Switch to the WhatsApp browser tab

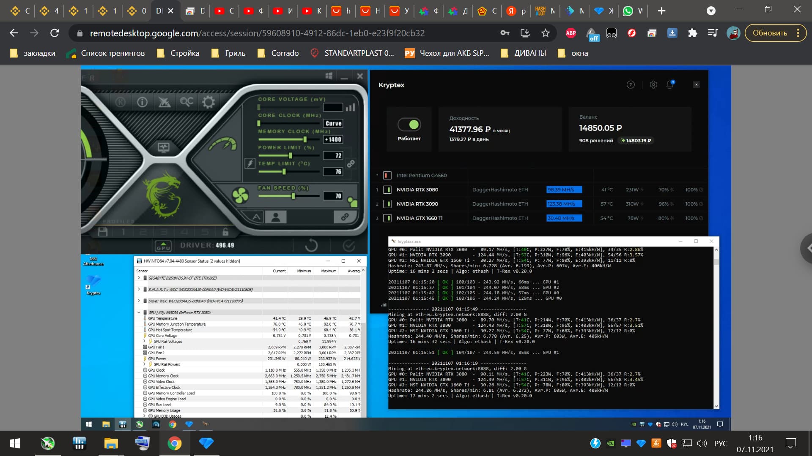[633, 11]
